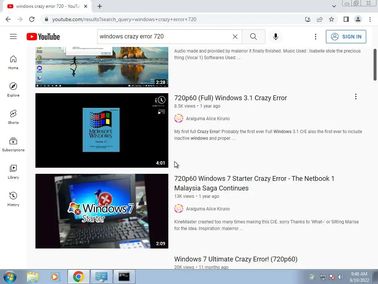This screenshot has width=378, height=284.
Task: Open the Windows Start menu
Action: coord(10,277)
